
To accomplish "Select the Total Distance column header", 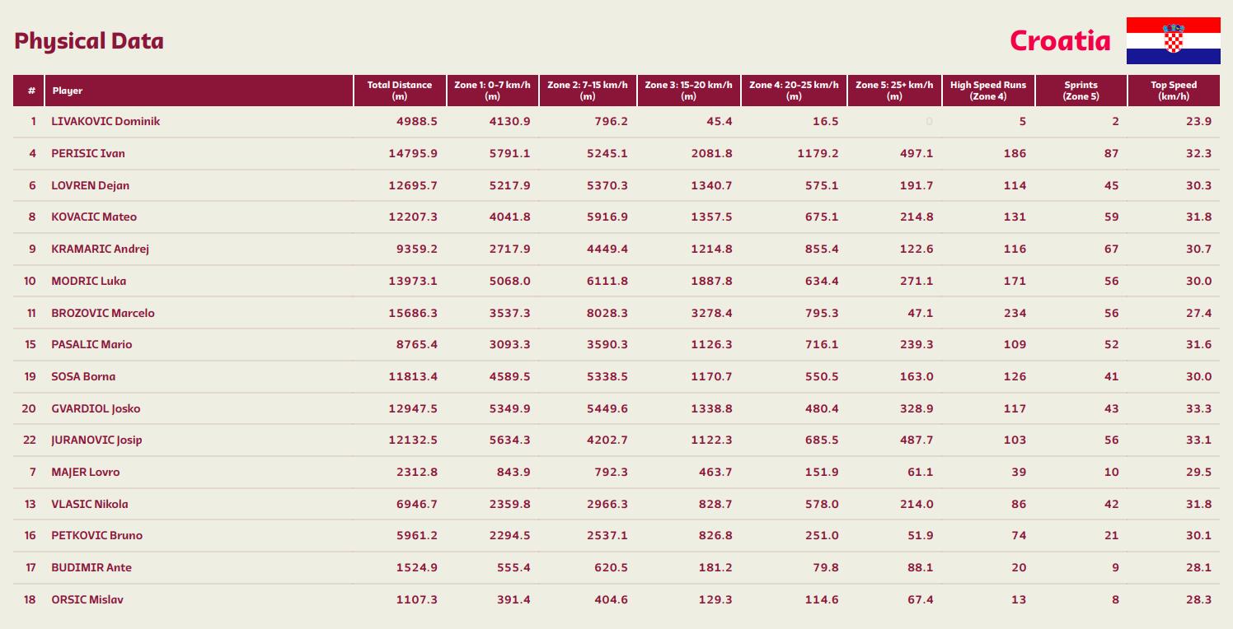I will coord(400,91).
